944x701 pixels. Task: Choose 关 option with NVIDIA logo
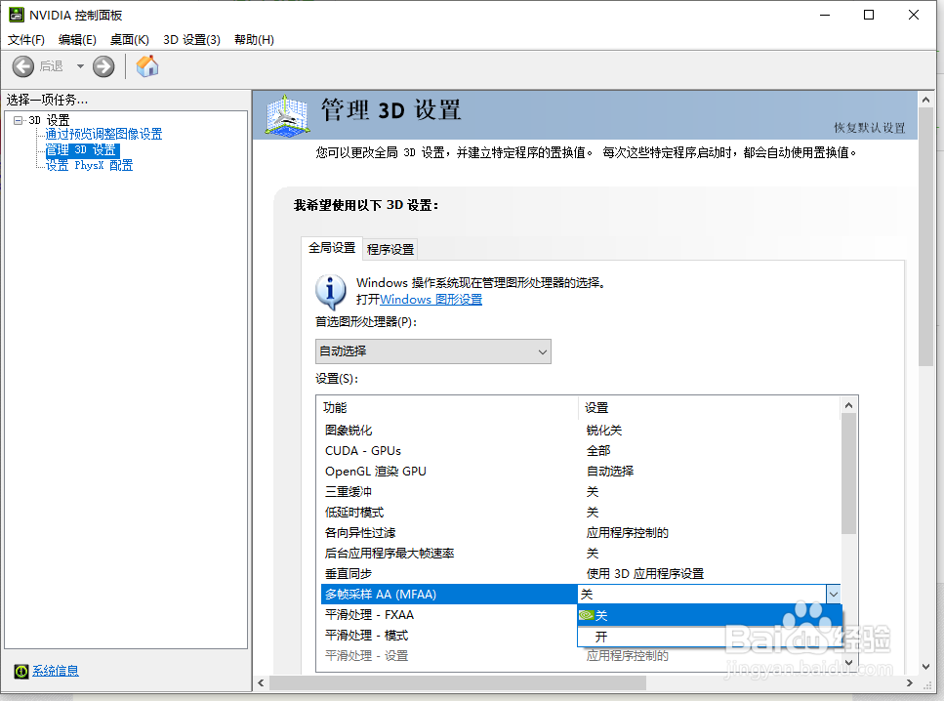[709, 615]
